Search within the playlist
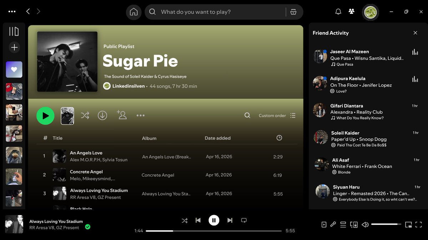 (247, 115)
